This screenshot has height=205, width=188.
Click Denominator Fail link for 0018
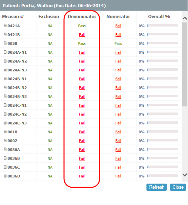(82, 132)
